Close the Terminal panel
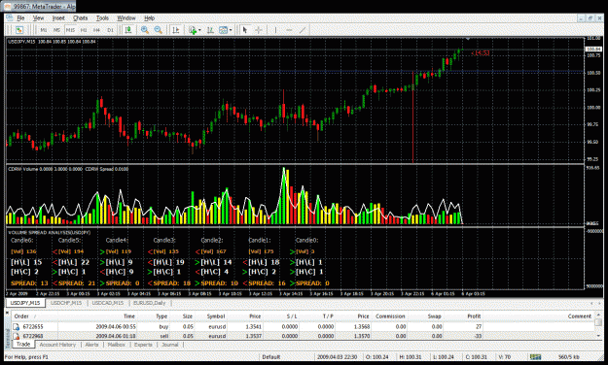608x365 pixels. (8, 312)
